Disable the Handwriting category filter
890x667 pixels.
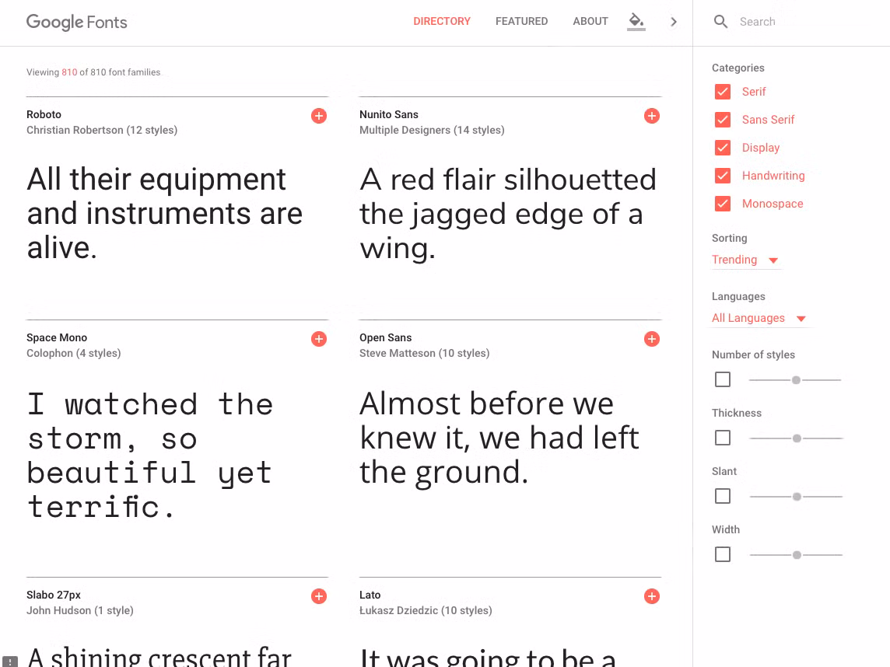(722, 175)
